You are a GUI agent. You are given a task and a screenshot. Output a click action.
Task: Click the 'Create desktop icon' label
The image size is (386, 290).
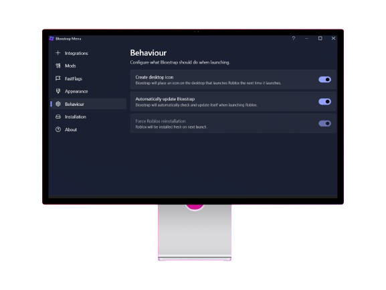(155, 77)
